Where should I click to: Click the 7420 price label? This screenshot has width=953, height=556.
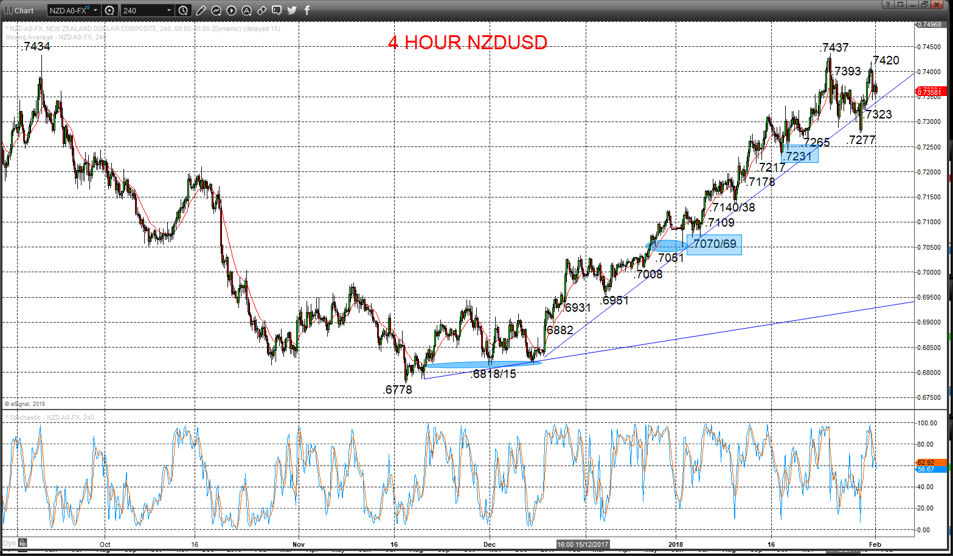886,60
